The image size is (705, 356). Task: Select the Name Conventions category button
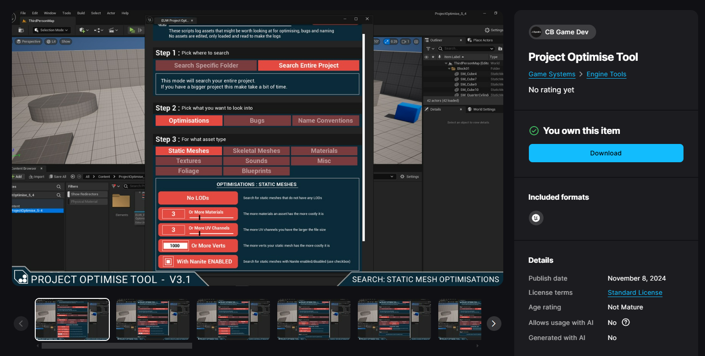[326, 121]
